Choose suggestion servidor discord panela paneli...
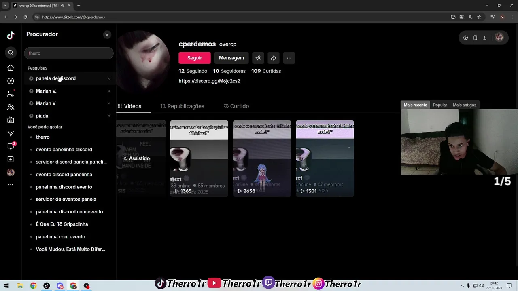 pyautogui.click(x=71, y=162)
